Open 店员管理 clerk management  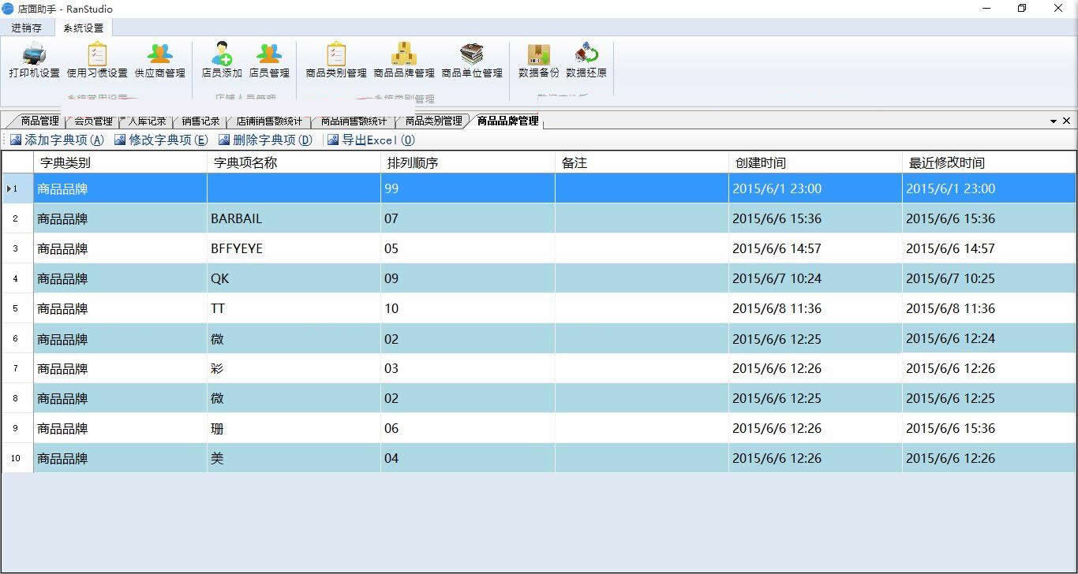pos(269,61)
